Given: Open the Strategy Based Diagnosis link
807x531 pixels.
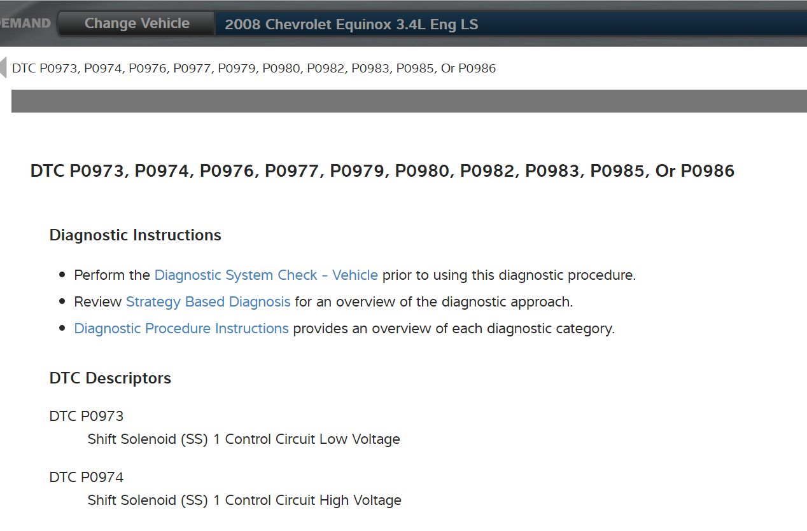Looking at the screenshot, I should (208, 302).
